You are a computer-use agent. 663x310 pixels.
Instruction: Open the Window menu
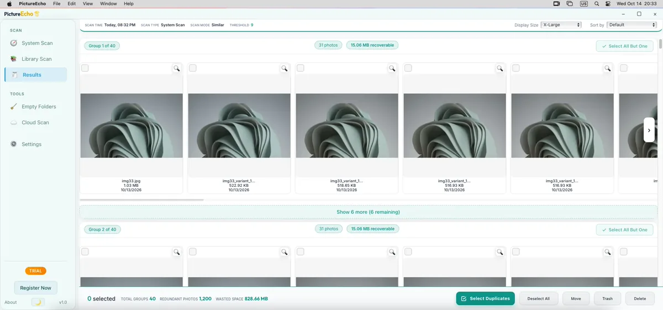coord(108,4)
